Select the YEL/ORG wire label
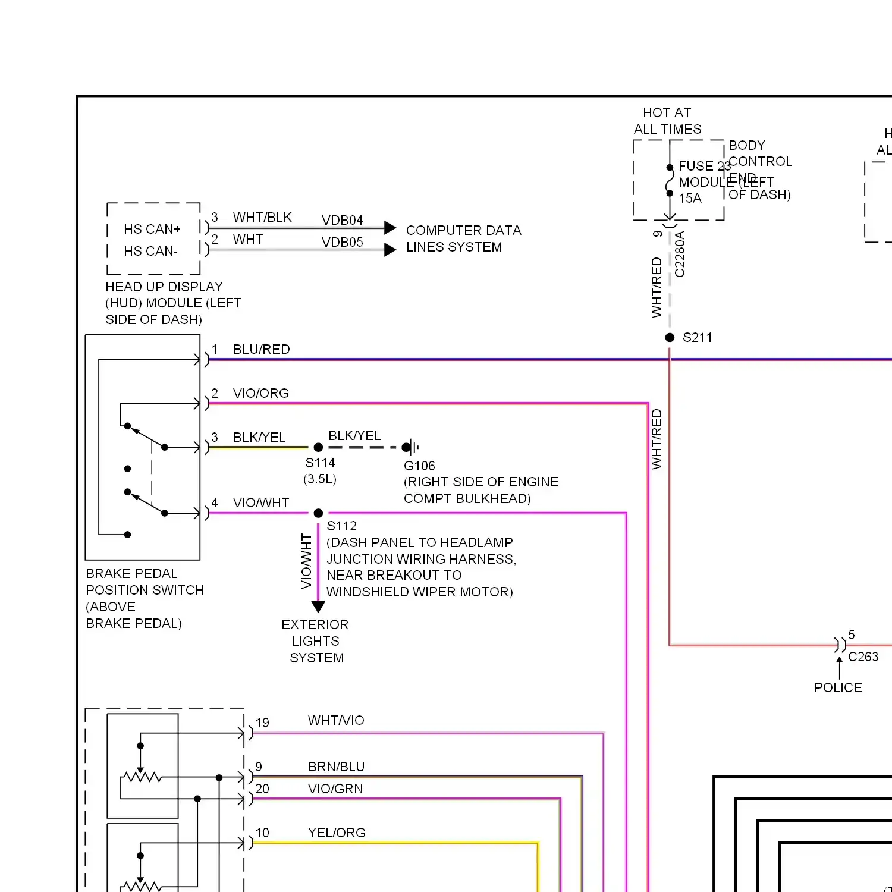The image size is (892, 892). point(337,833)
